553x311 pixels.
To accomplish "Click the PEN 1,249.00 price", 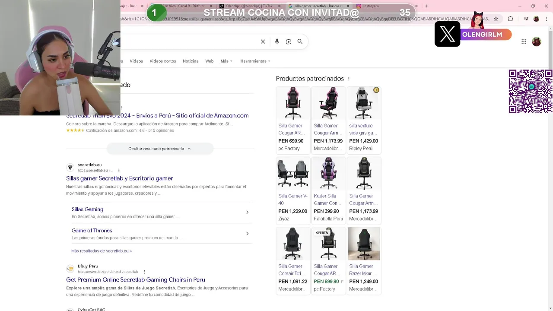I will [363, 282].
